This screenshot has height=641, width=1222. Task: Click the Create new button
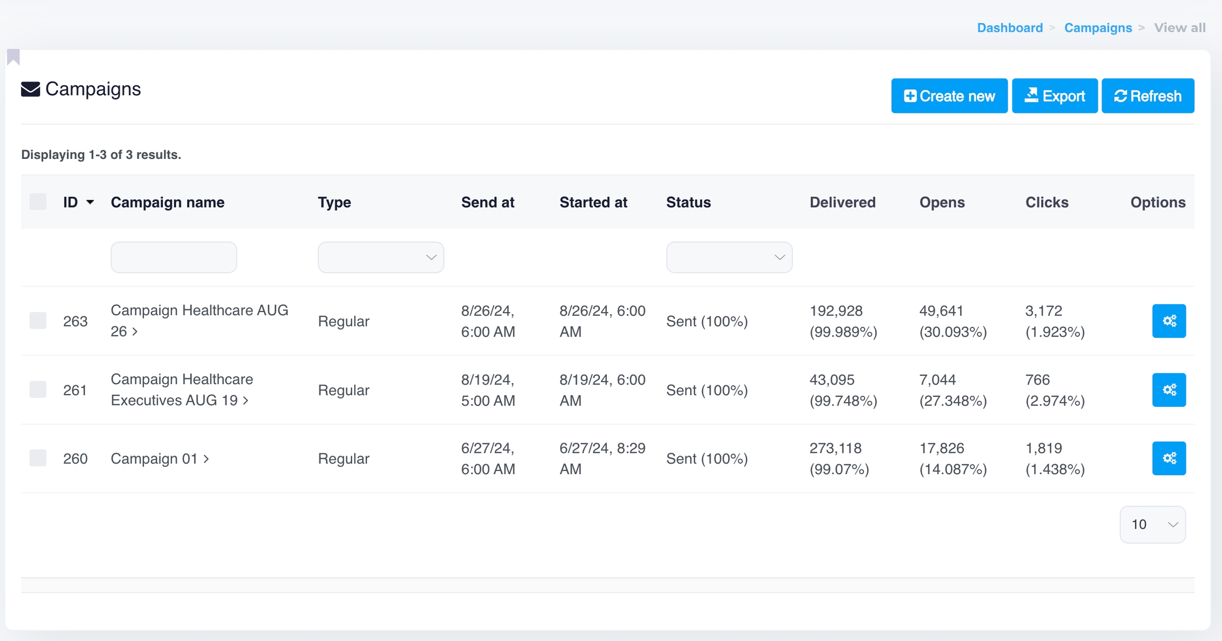tap(949, 96)
